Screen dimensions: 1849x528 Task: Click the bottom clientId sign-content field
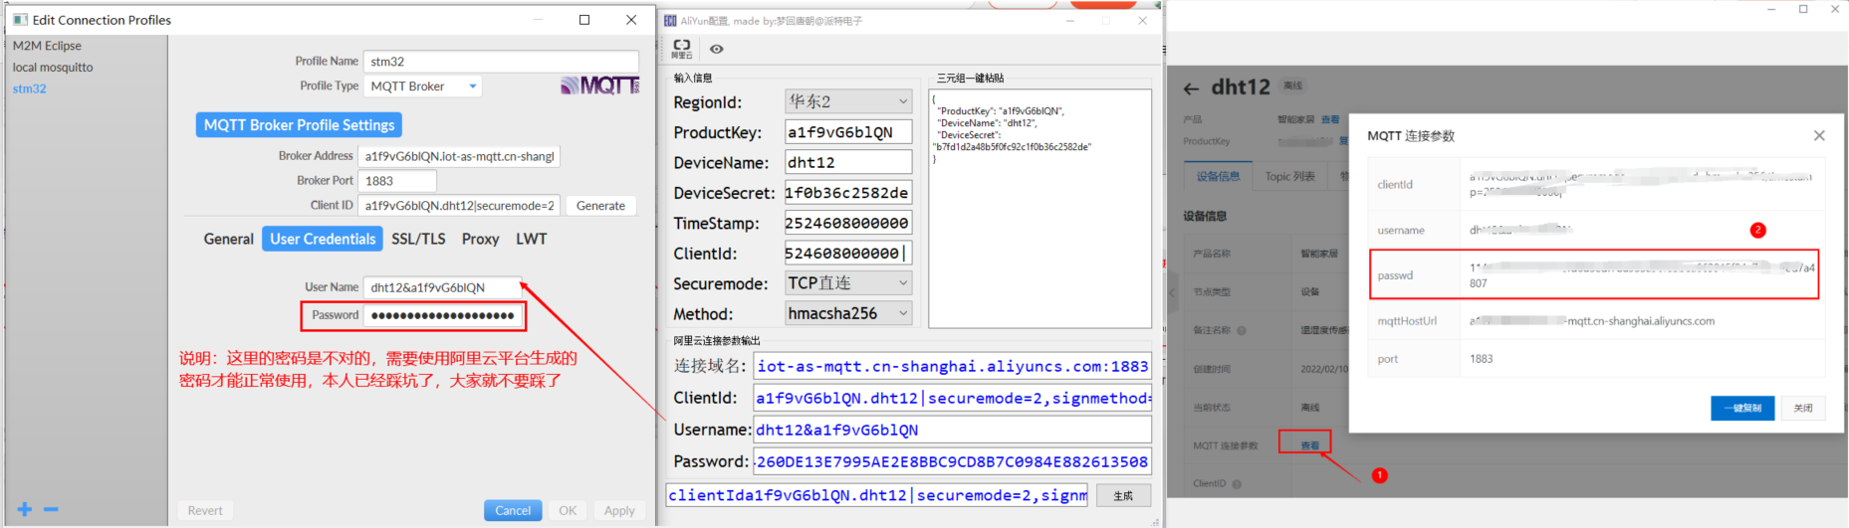click(877, 495)
